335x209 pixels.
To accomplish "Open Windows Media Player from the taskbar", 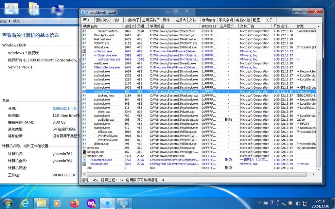I will point(57,203).
